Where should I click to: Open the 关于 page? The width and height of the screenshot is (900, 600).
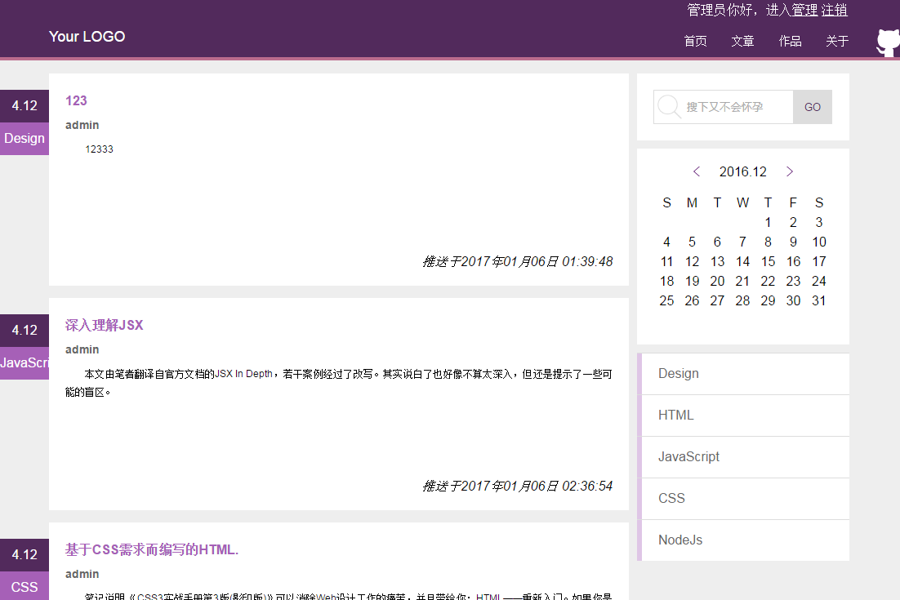pyautogui.click(x=837, y=41)
